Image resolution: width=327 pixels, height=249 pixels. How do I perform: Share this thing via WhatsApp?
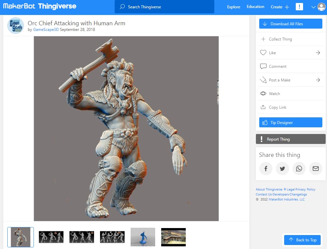click(x=299, y=169)
